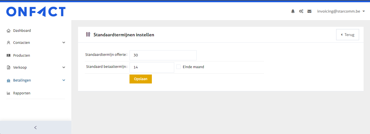Open the invoicing@starcomm.be account dropdown

point(341,11)
